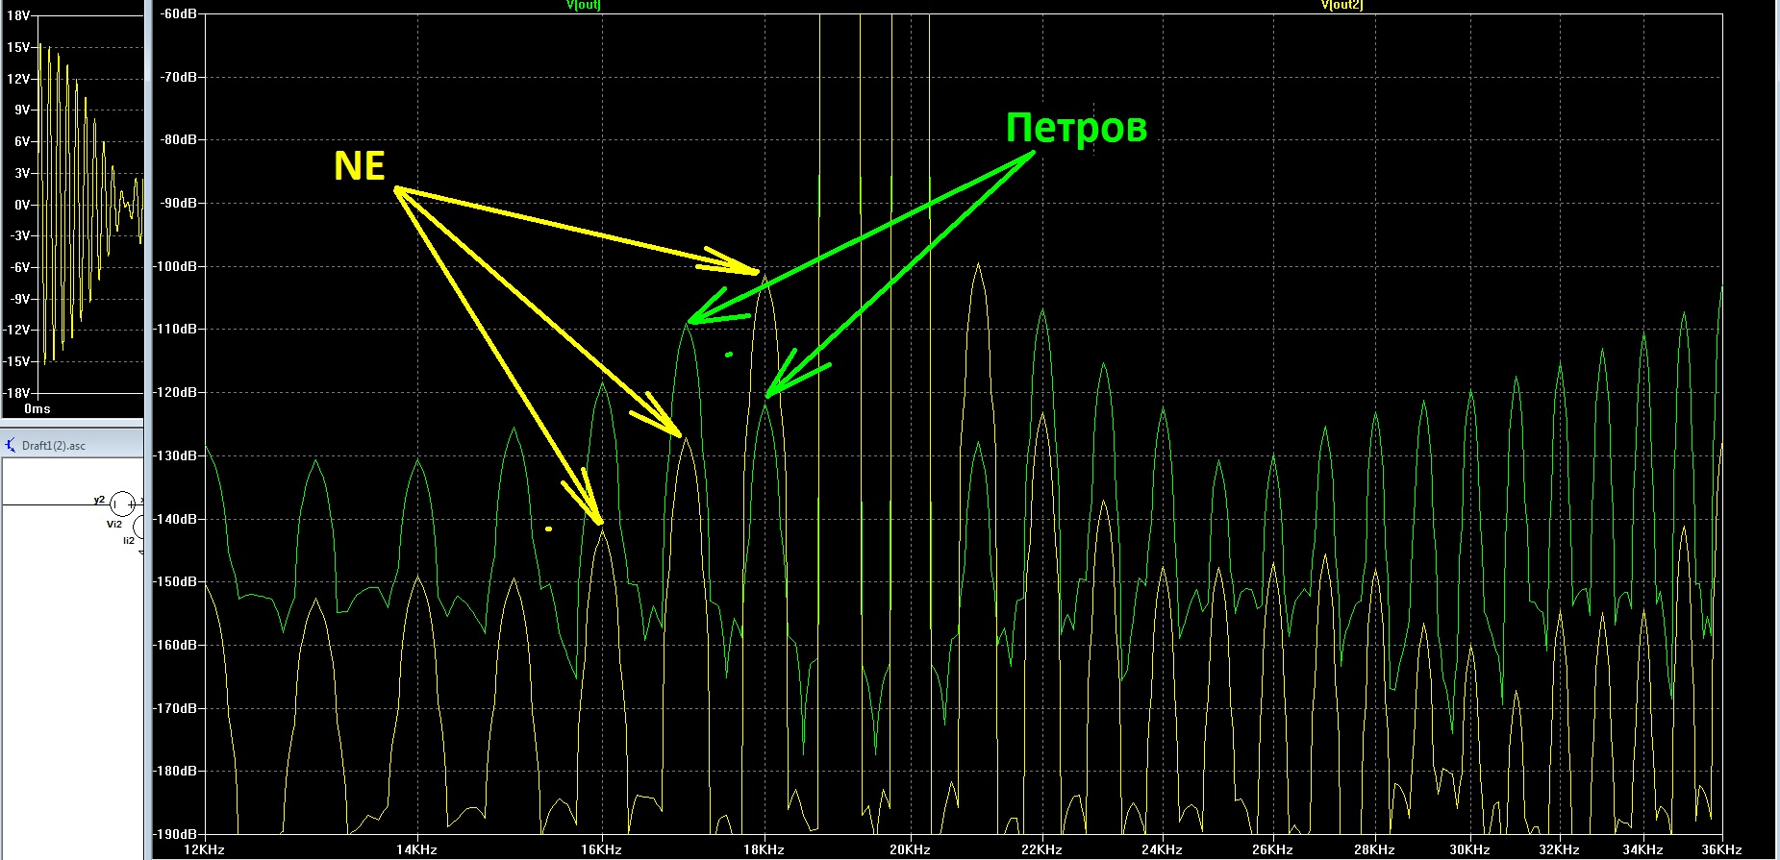Click the green Петров annotation text

(x=1076, y=128)
